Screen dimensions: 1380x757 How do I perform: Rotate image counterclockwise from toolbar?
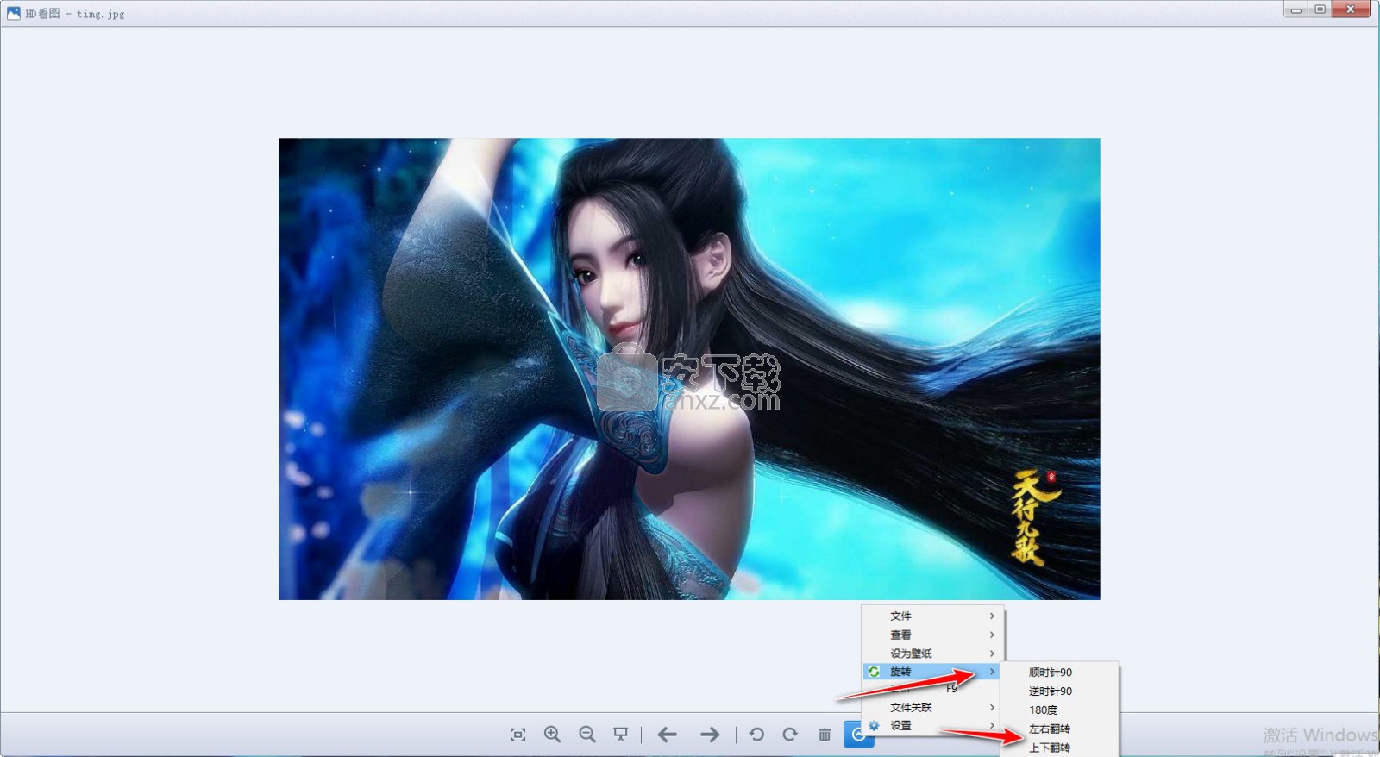tap(756, 735)
